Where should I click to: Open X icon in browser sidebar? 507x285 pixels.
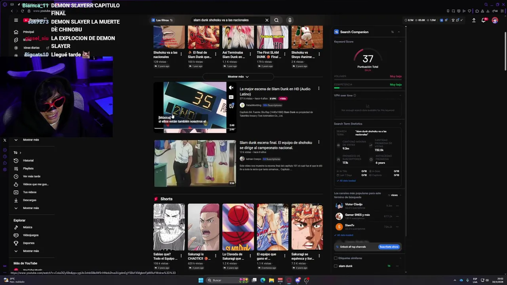(5, 140)
